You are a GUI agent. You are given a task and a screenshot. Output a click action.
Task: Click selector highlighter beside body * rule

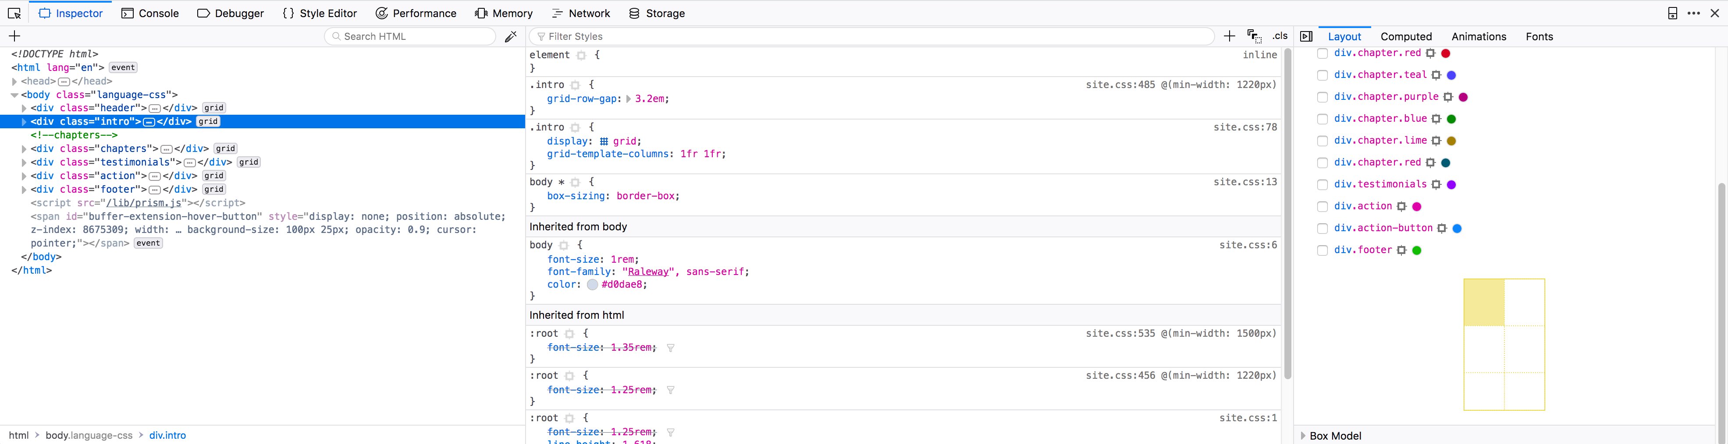tap(575, 182)
